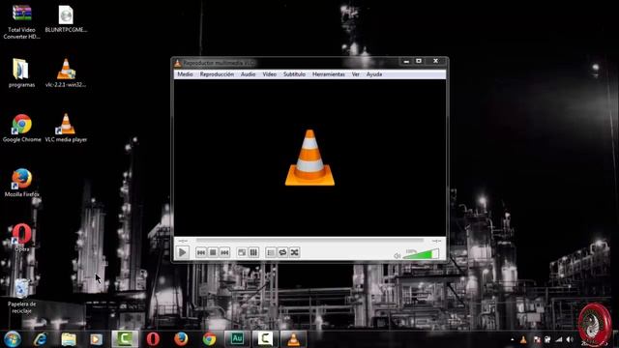The height and width of the screenshot is (348, 619).
Task: Open the Ver menu
Action: tap(355, 74)
